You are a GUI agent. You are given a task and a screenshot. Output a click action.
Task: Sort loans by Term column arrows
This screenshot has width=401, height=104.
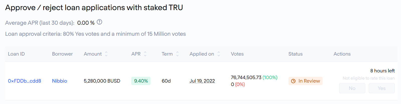point(177,54)
